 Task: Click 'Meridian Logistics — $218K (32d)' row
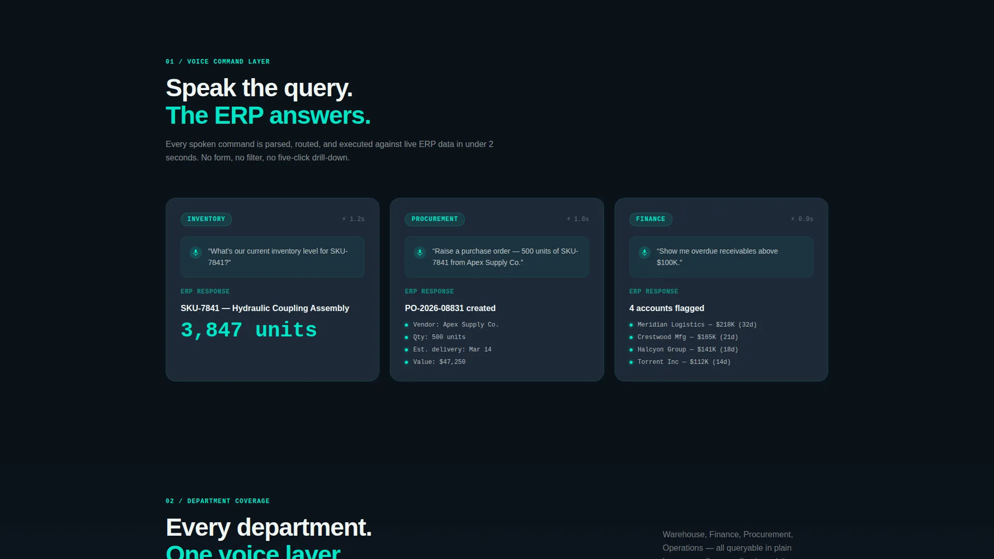click(x=693, y=325)
